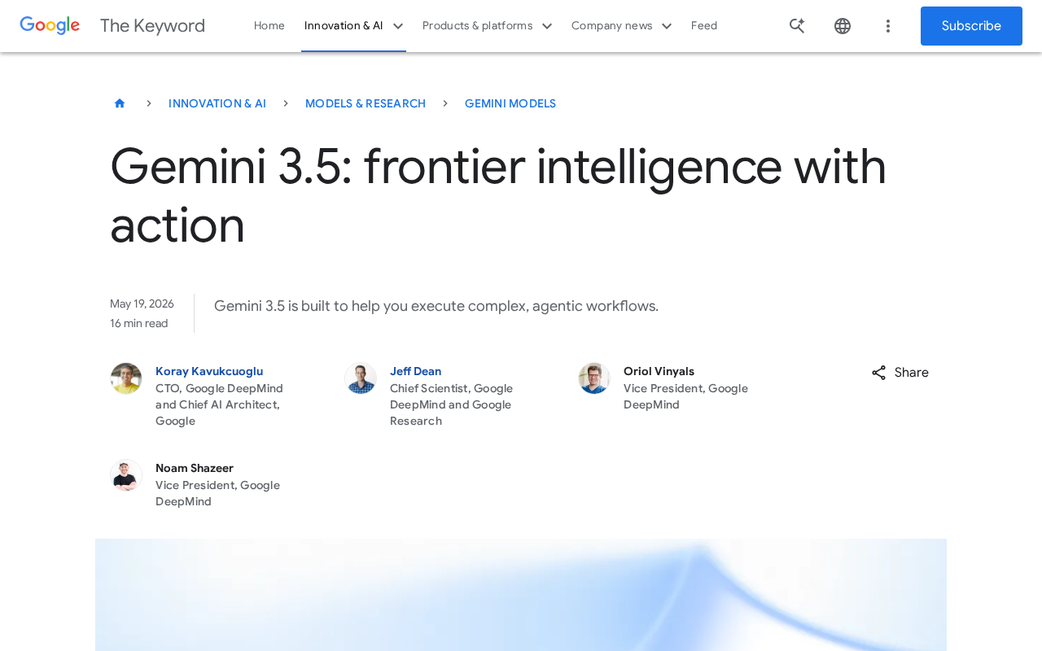
Task: Click Noam Shazeer's avatar photo
Action: tap(126, 475)
